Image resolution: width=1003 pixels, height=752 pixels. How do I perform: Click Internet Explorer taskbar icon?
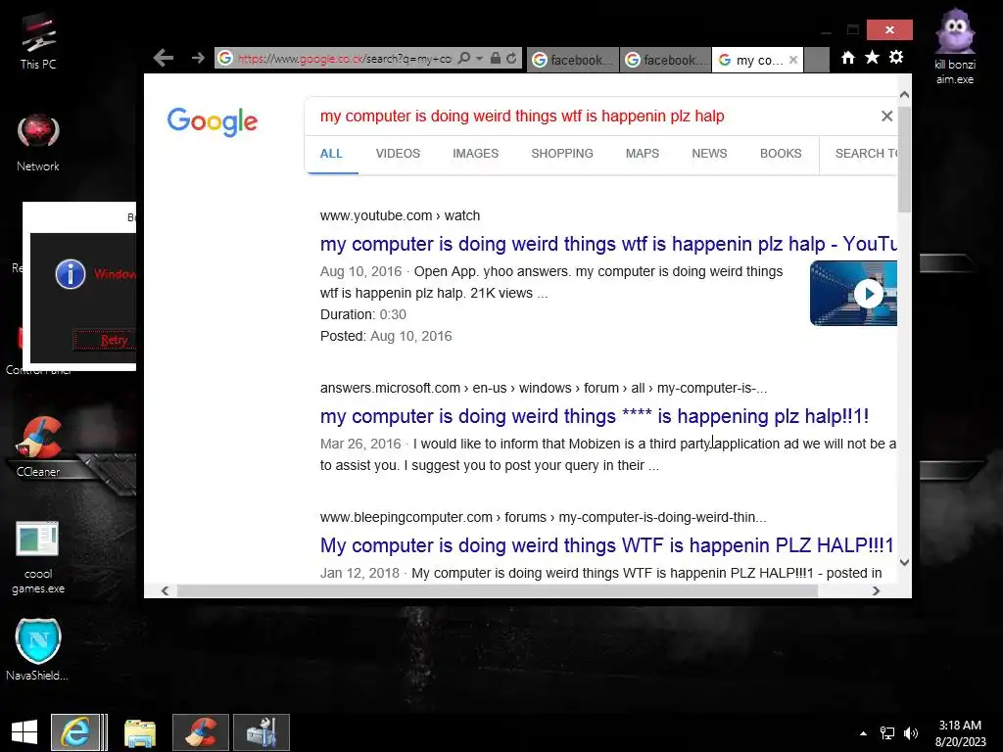tap(76, 732)
